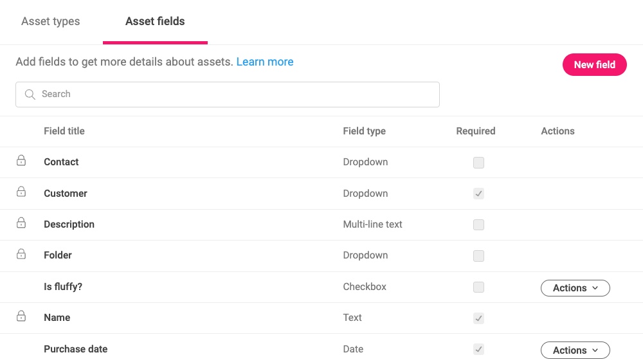Toggle the Required checkbox for Customer
This screenshot has height=364, width=643.
[478, 194]
